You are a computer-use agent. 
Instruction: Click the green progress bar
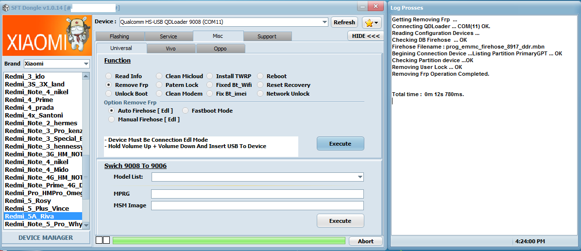coord(229,241)
